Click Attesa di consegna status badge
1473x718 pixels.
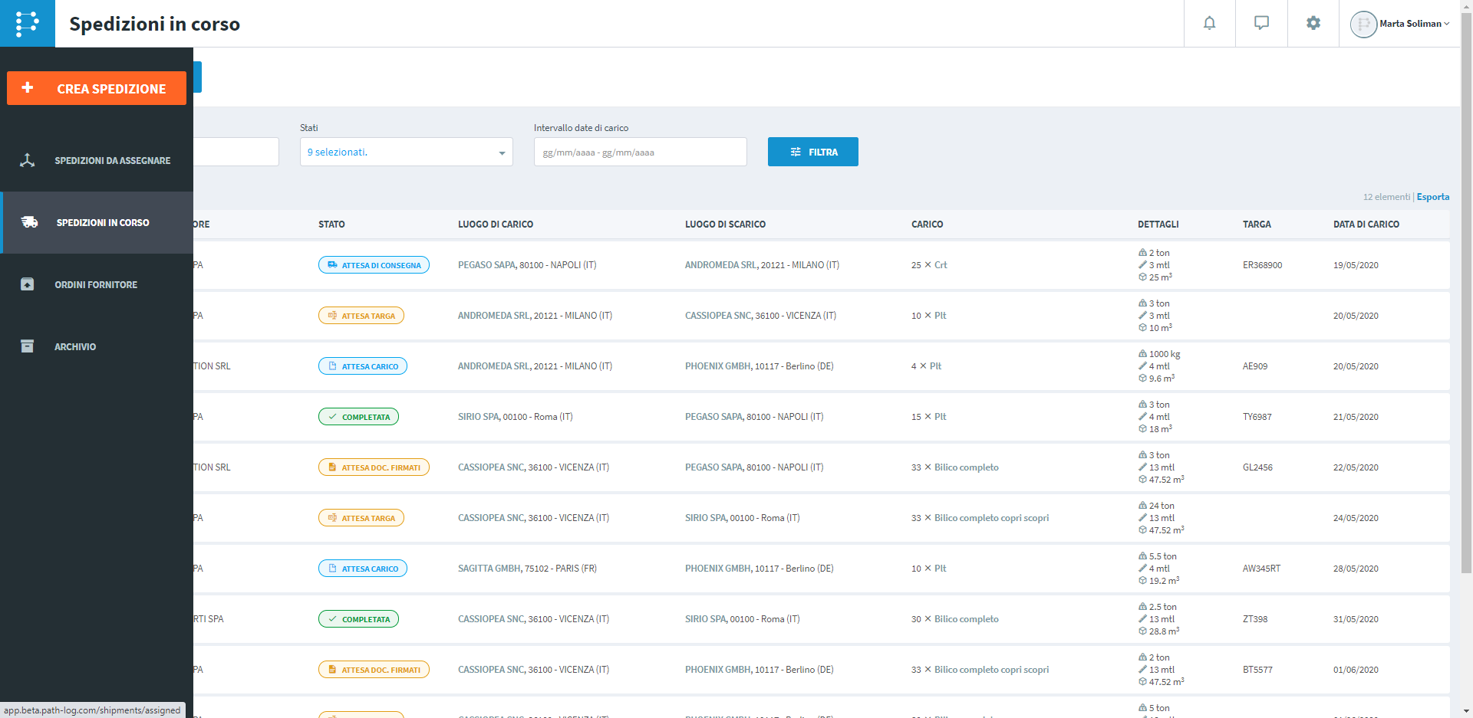(374, 265)
